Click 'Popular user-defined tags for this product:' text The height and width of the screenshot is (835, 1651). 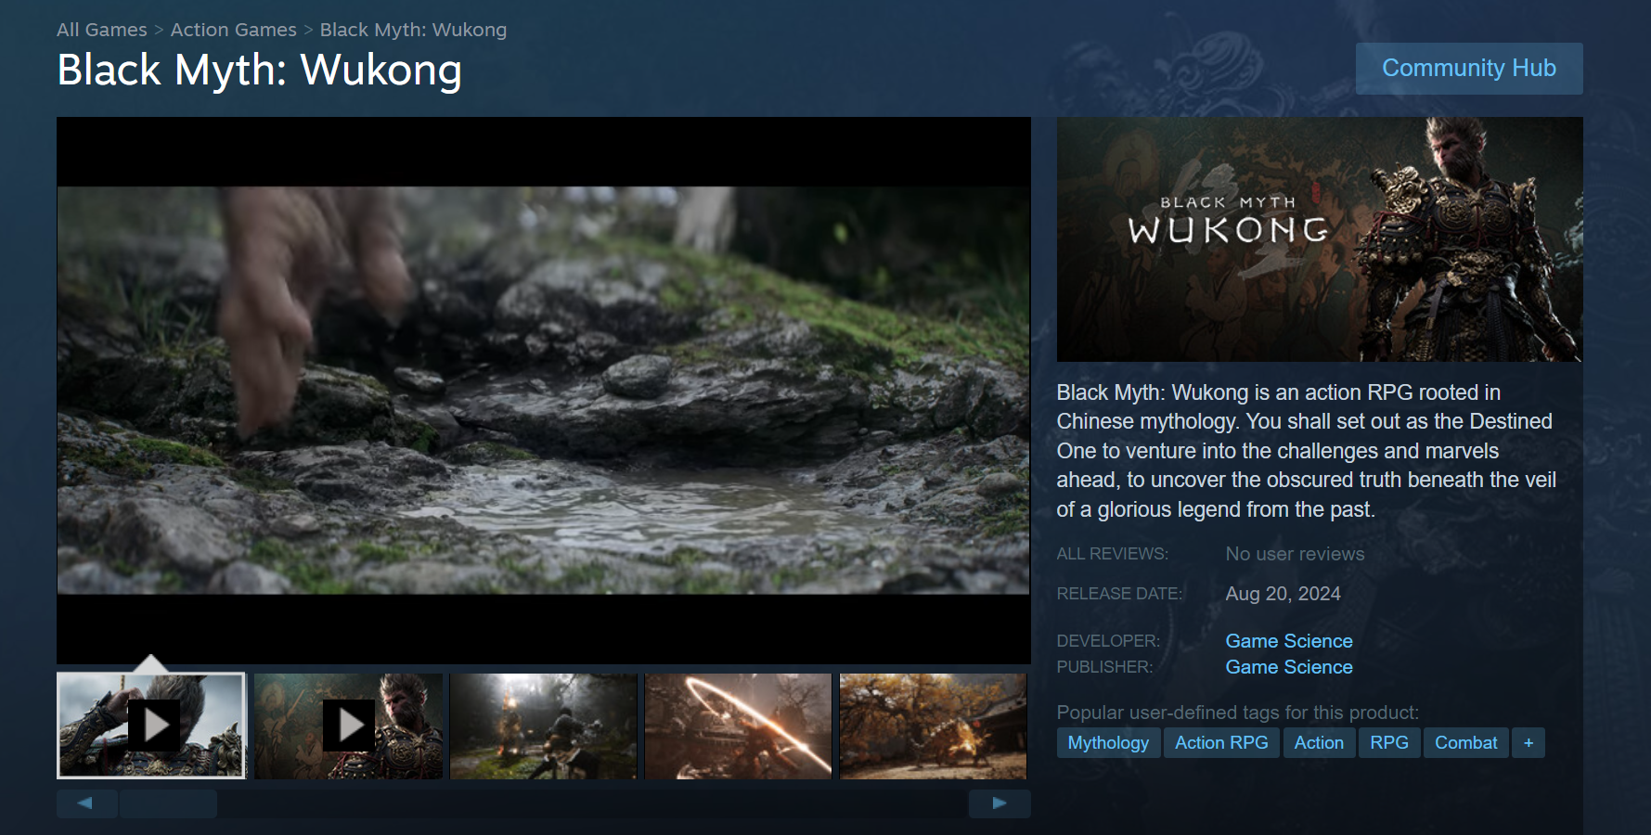coord(1237,713)
